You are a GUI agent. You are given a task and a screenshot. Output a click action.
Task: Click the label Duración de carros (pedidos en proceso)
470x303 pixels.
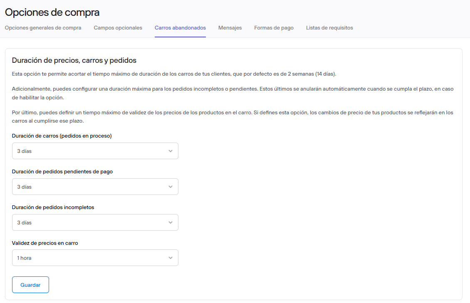coord(62,136)
